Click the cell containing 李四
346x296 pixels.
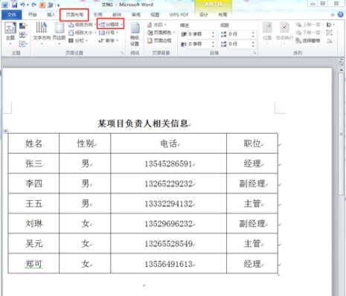pos(33,184)
